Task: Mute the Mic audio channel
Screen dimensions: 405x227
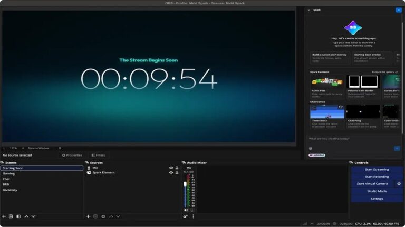Action: point(186,210)
